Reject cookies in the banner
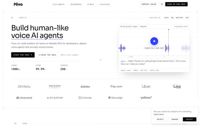The image size is (201, 126). click(x=160, y=119)
